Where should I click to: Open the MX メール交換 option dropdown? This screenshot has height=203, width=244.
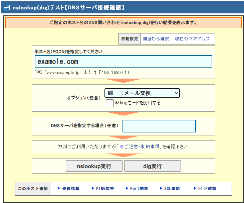142,93
